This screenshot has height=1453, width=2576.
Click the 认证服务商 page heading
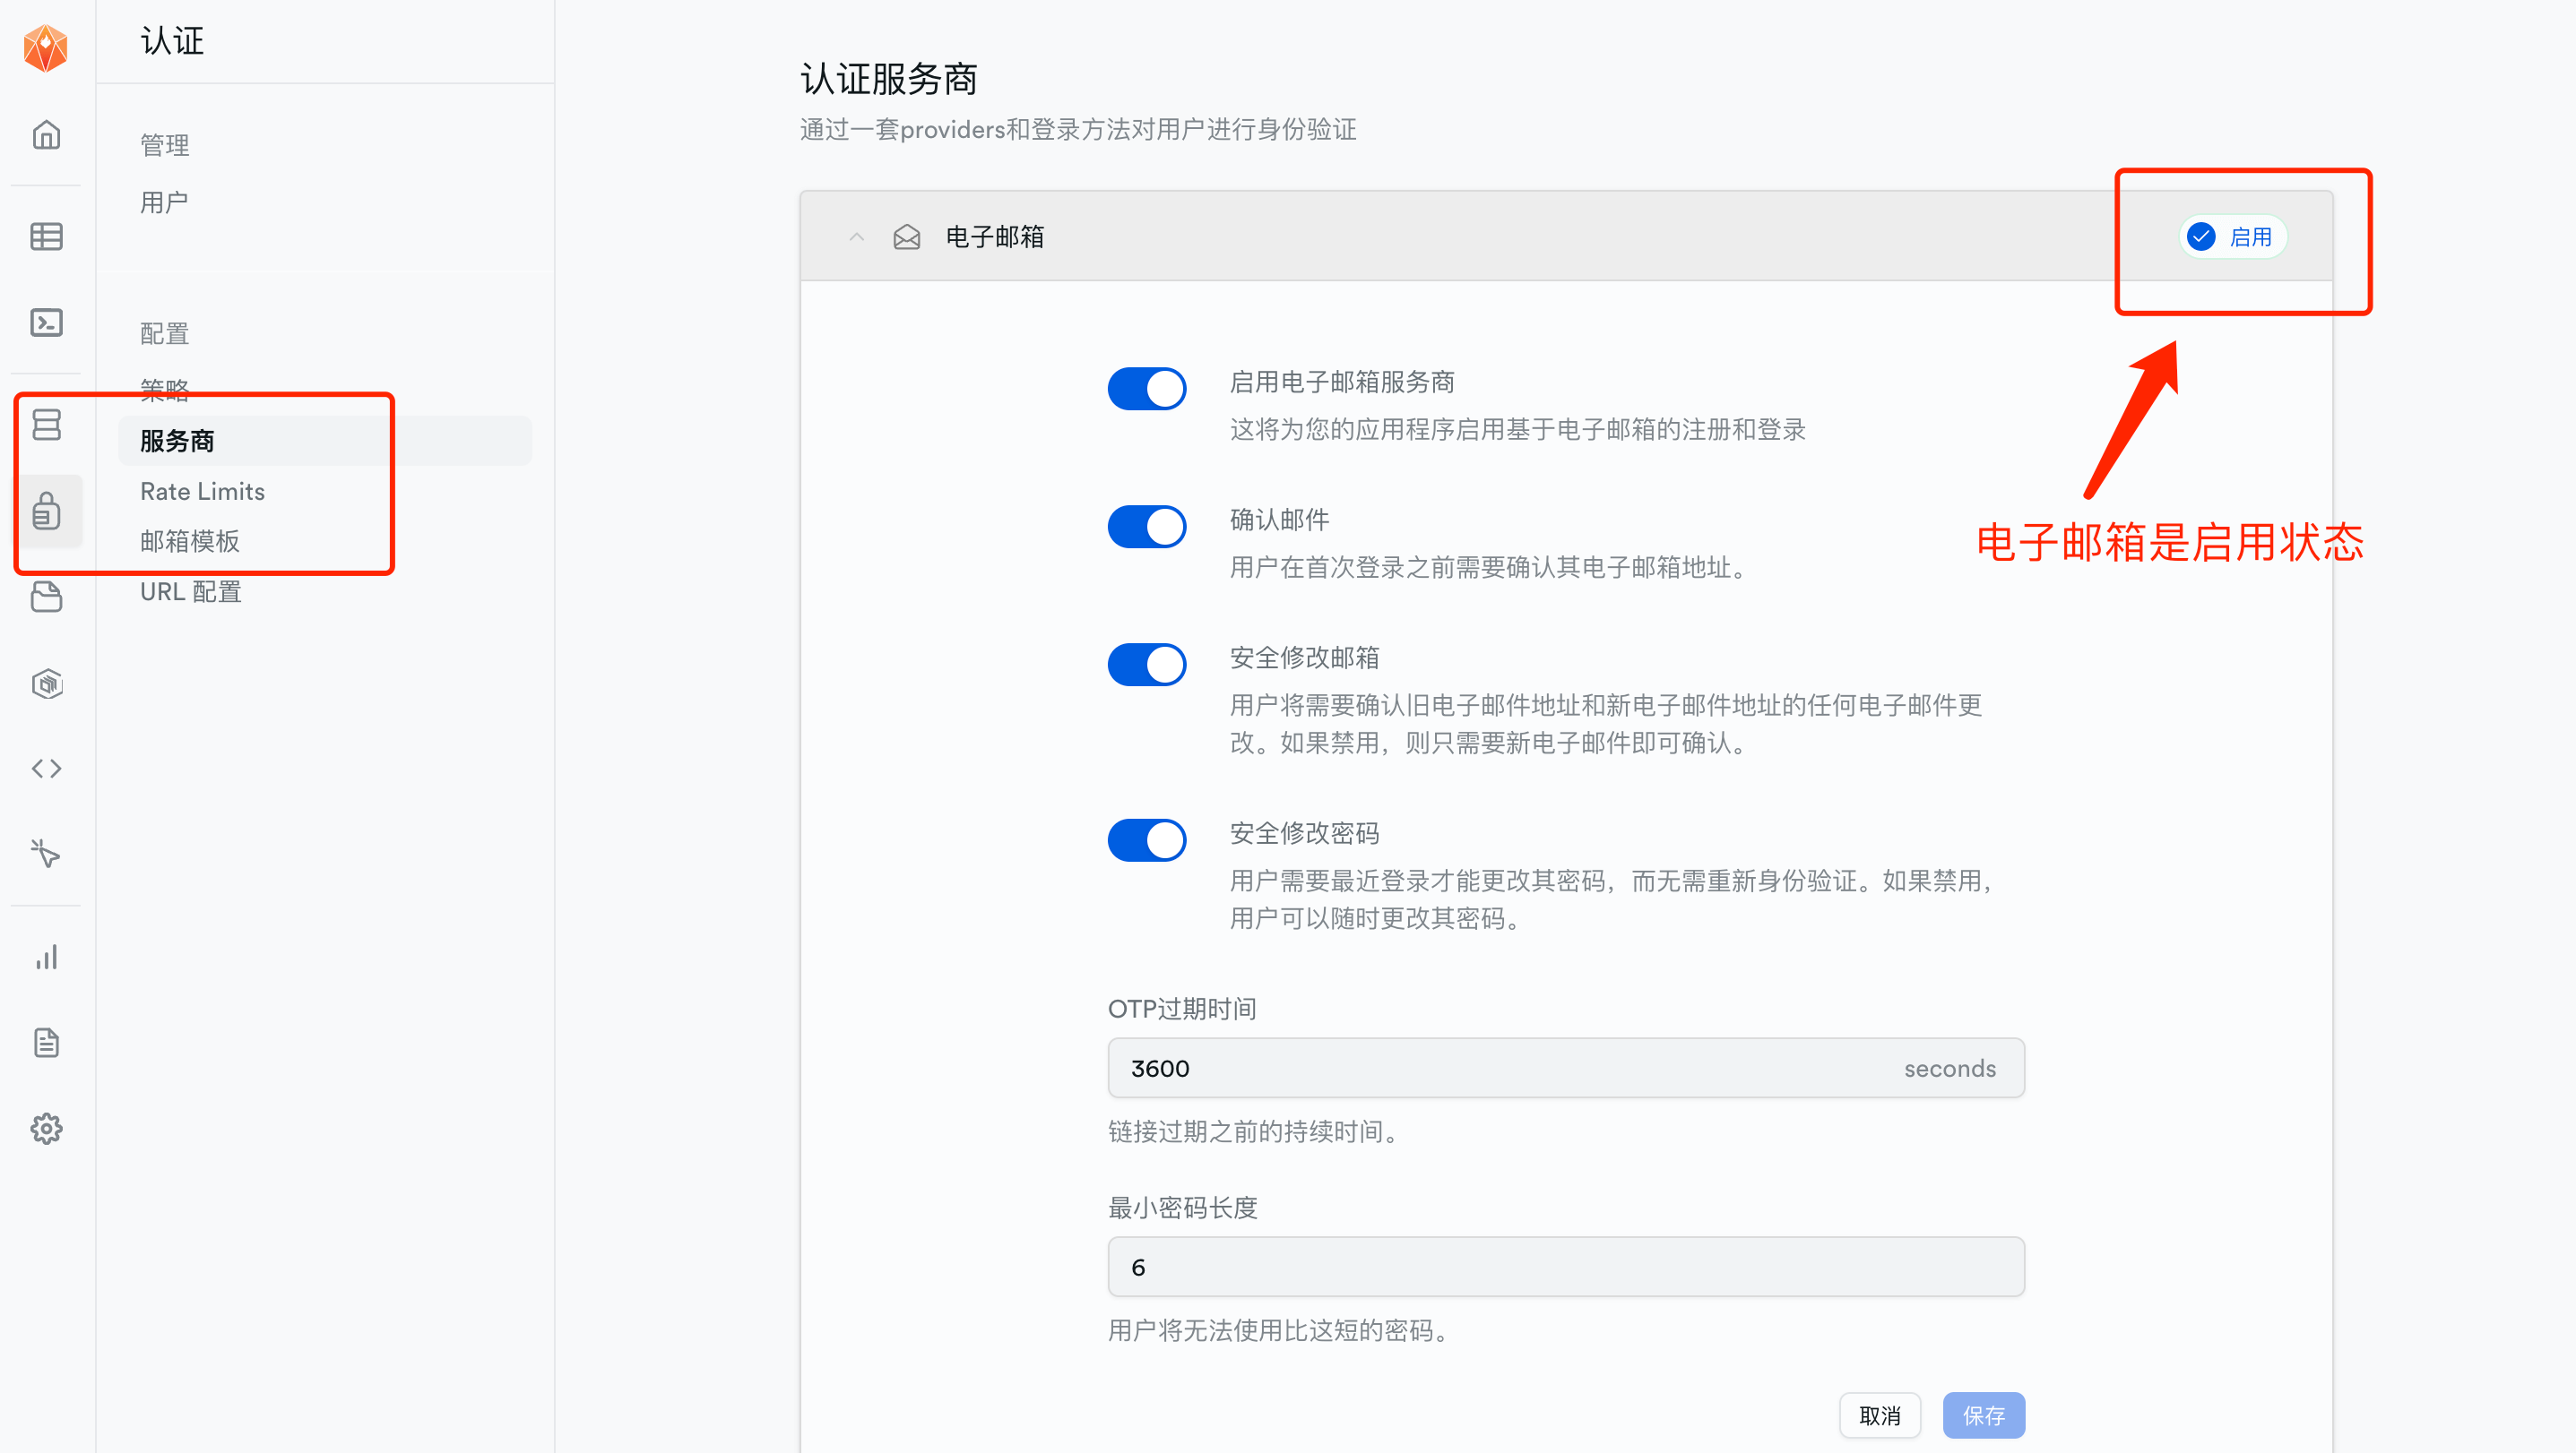tap(889, 79)
